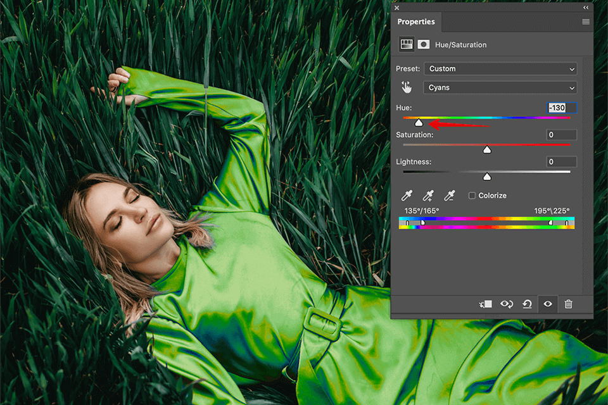Select the layer mask icon in Properties

tap(424, 44)
